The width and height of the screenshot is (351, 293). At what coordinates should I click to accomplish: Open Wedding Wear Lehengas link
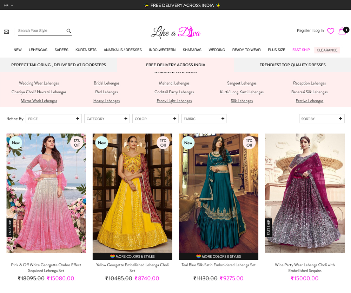(39, 83)
